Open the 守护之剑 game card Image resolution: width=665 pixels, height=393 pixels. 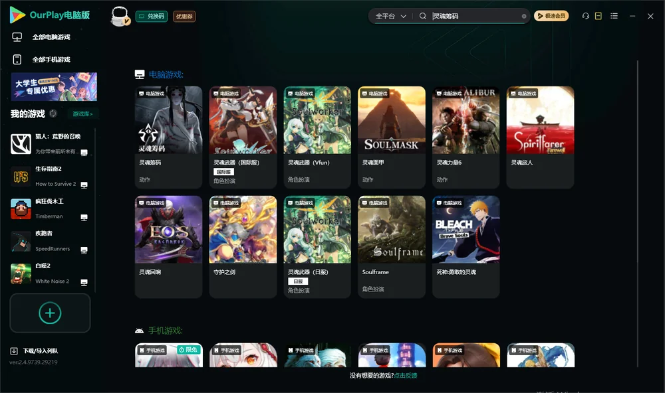(x=243, y=247)
